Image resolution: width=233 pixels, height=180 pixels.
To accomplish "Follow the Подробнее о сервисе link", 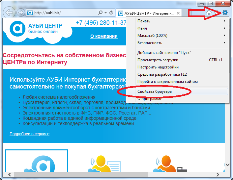I will [29, 134].
